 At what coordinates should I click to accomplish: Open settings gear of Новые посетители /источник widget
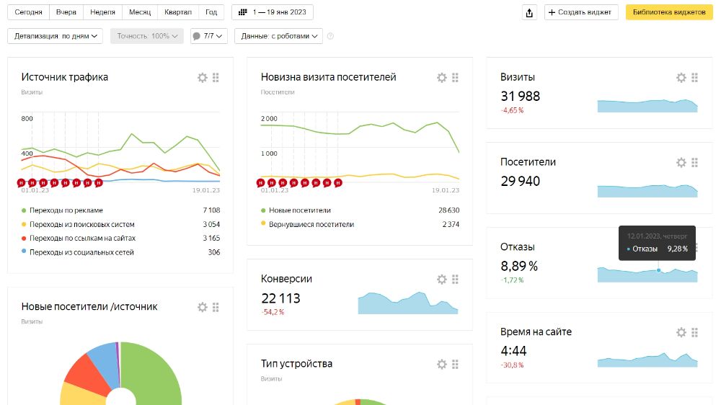pyautogui.click(x=203, y=307)
